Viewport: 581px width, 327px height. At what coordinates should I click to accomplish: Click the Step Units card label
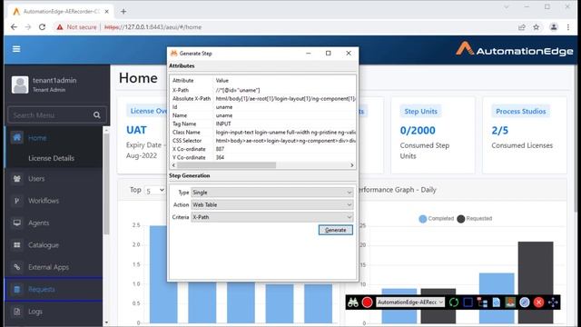pyautogui.click(x=420, y=111)
